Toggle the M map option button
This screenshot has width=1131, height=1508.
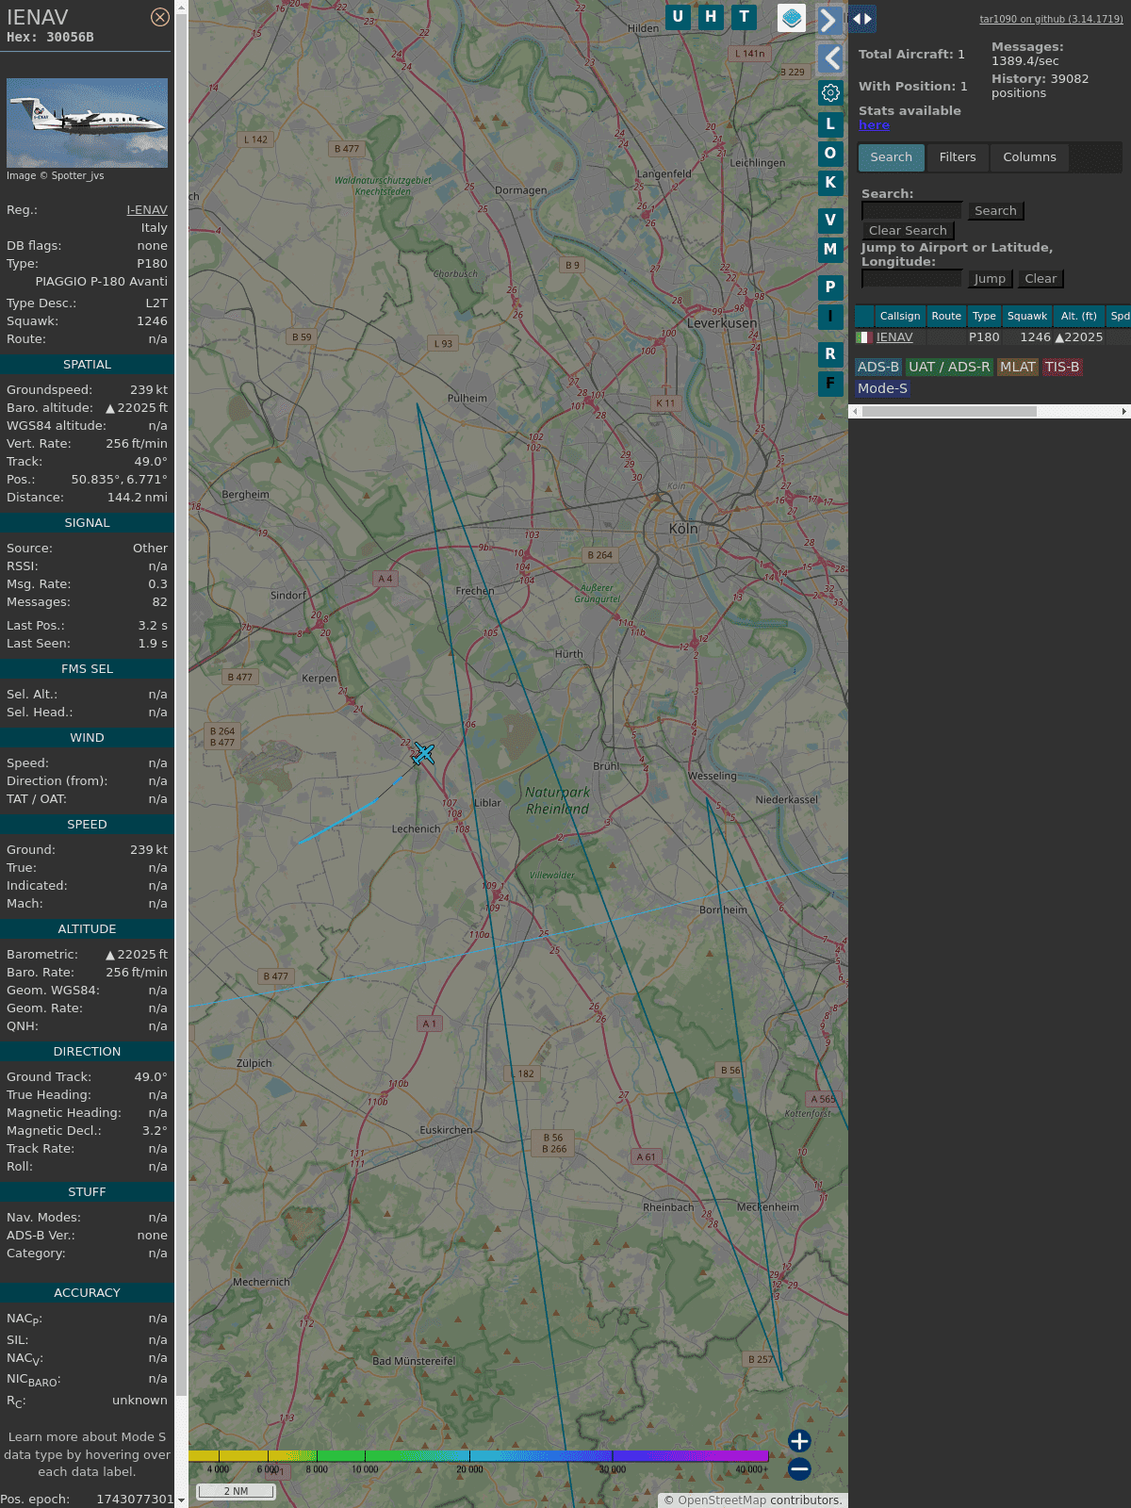[830, 250]
